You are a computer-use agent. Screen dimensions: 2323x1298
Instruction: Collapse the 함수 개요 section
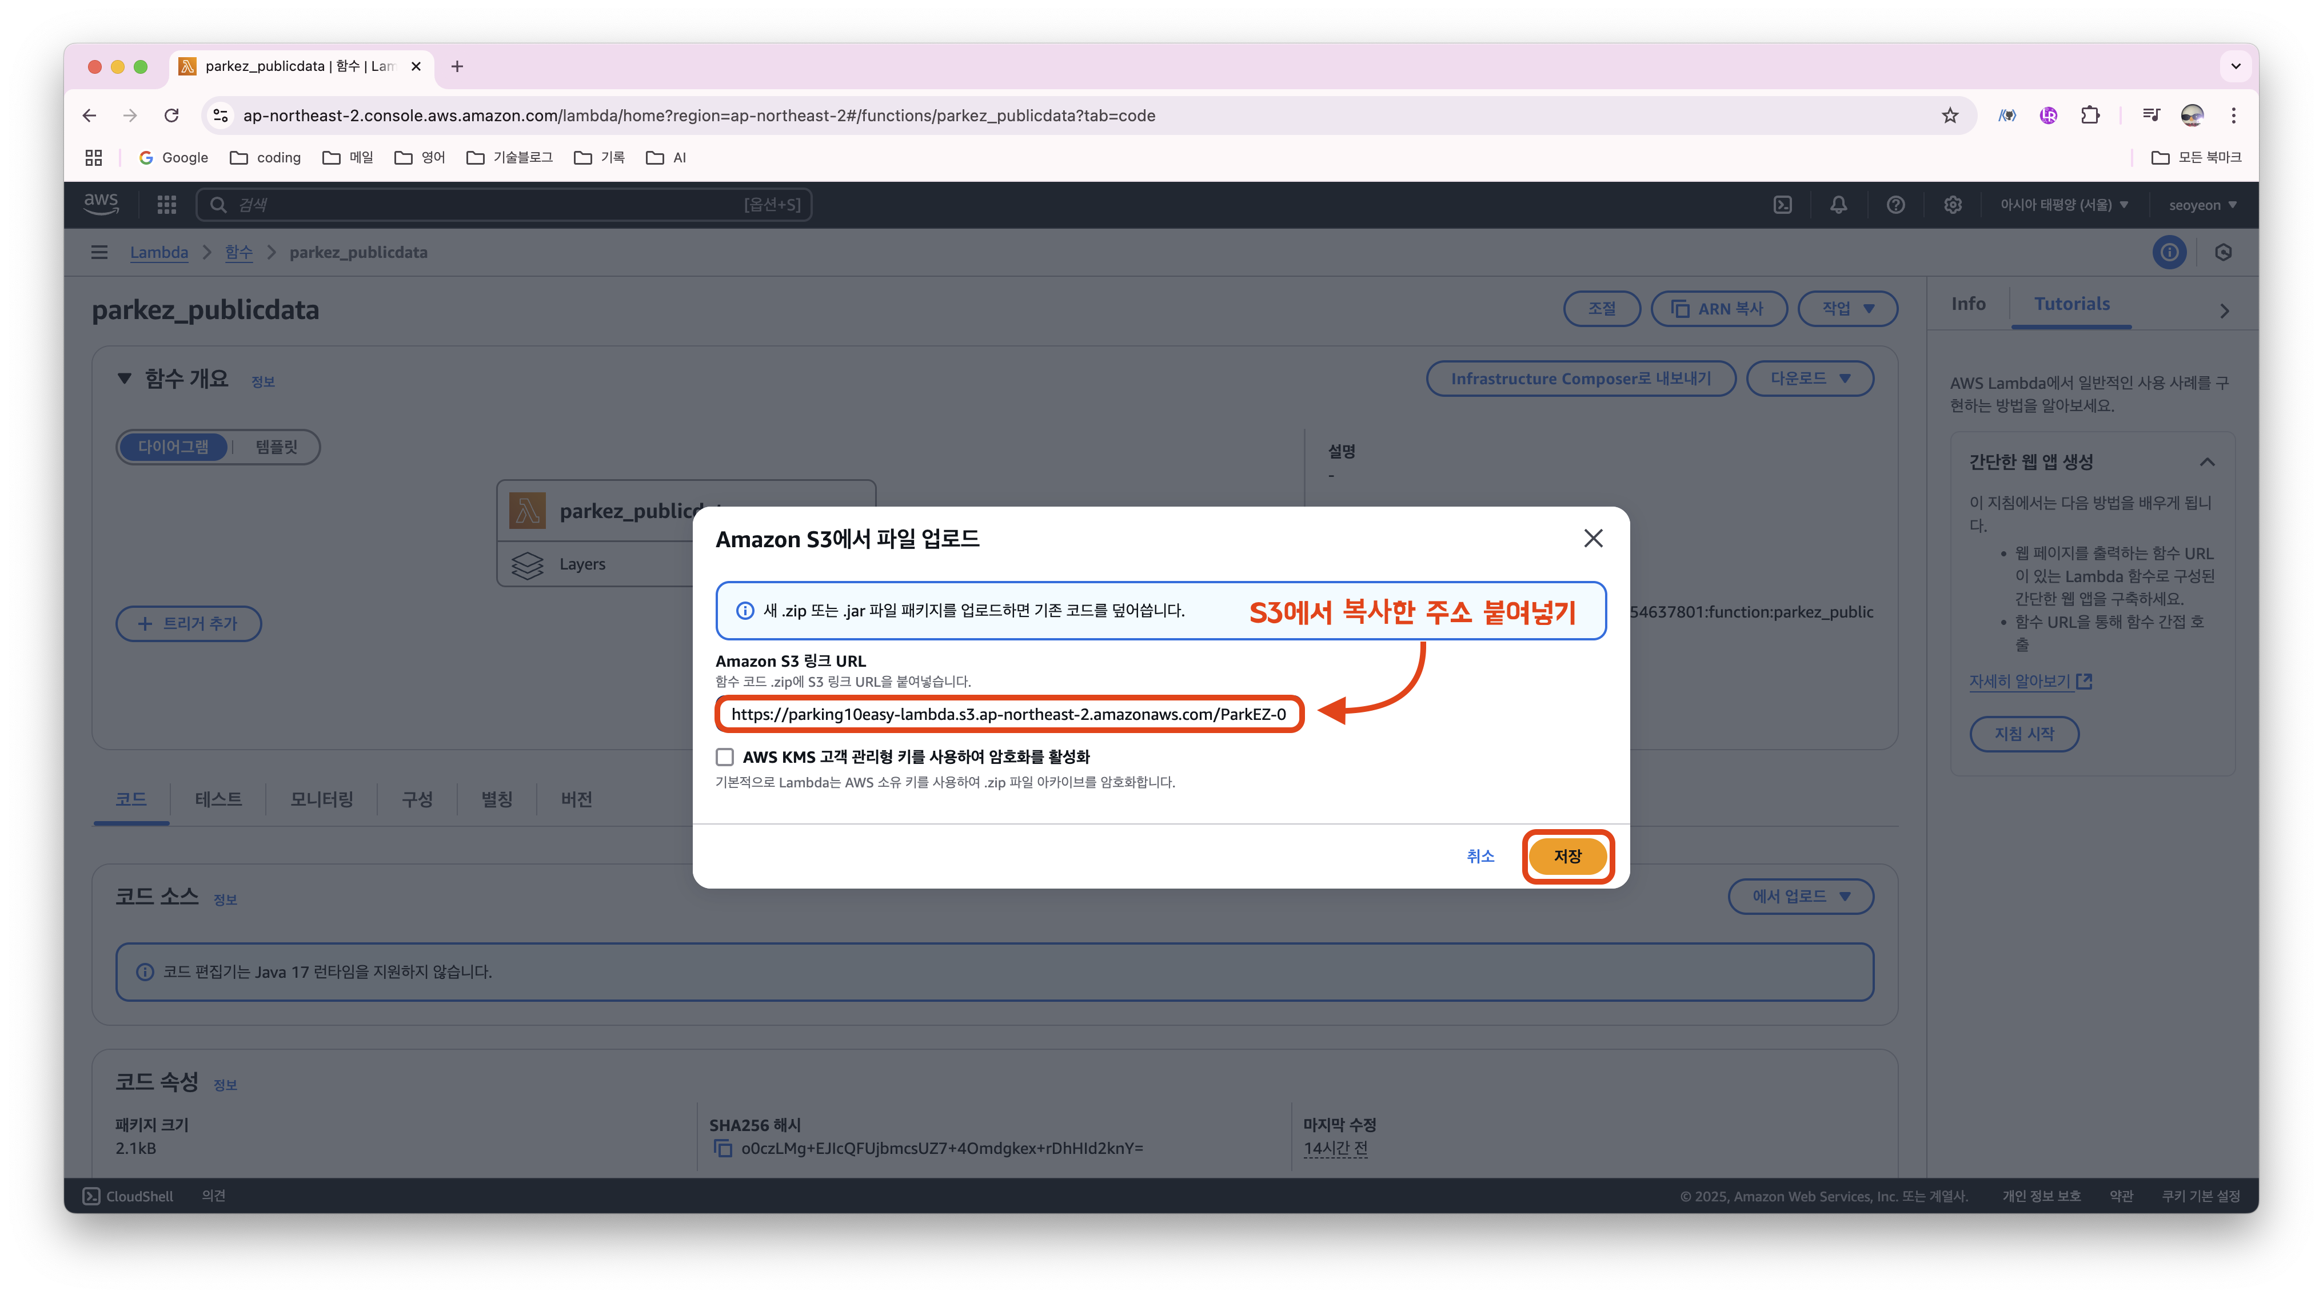(125, 379)
